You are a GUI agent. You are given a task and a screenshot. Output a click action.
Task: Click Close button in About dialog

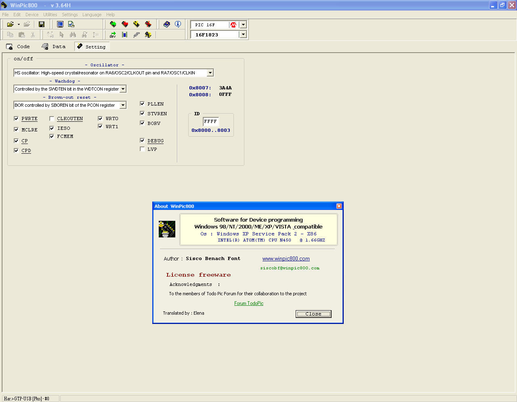(313, 314)
